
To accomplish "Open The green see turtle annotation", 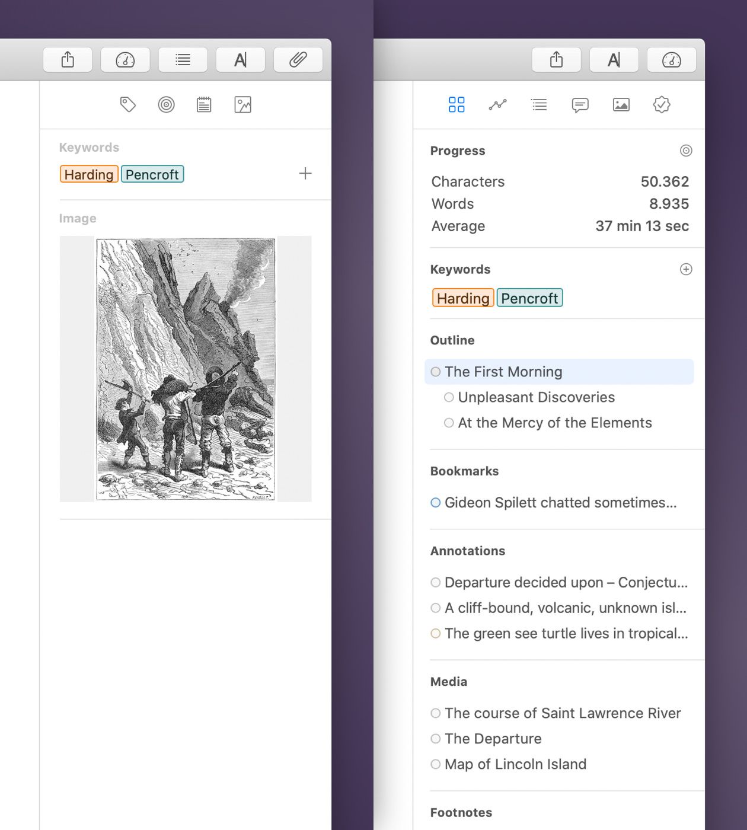I will click(559, 634).
